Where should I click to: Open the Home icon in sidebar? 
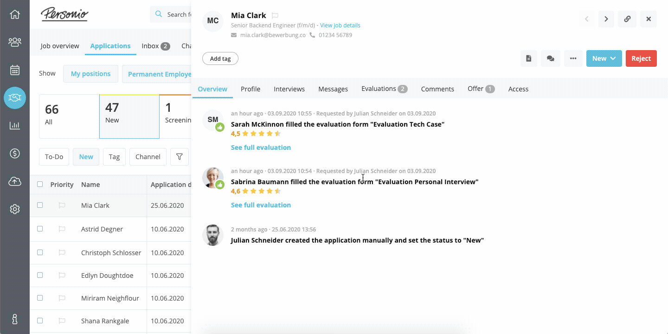tap(15, 14)
